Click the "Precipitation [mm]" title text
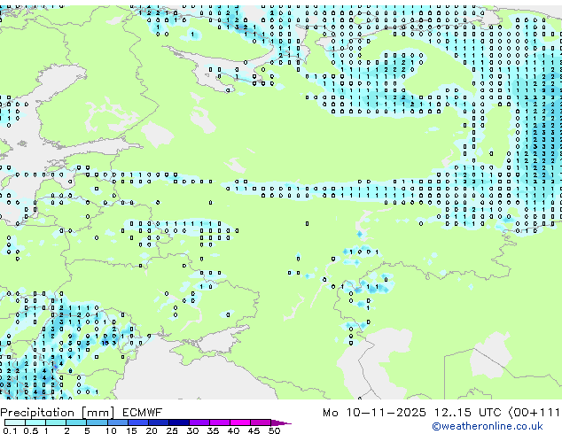The height and width of the screenshot is (434, 562). coord(58,413)
